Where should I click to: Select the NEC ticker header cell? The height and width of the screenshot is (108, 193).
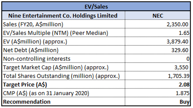(158, 16)
